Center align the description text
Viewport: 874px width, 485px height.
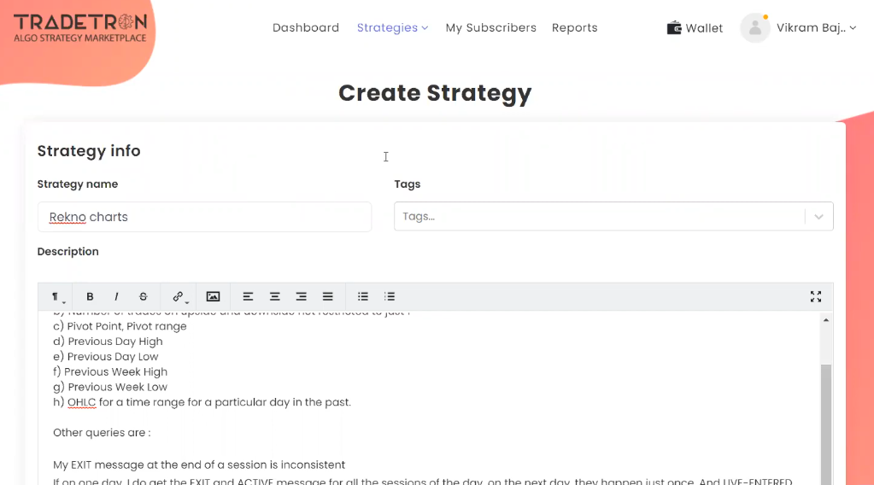pyautogui.click(x=275, y=296)
